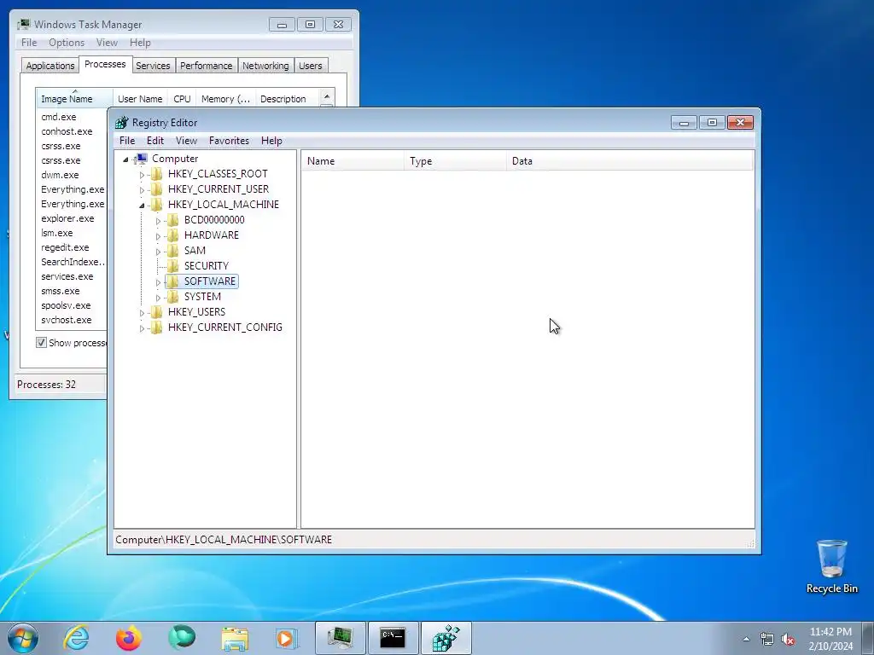Sort registry values by Name column

click(x=353, y=161)
